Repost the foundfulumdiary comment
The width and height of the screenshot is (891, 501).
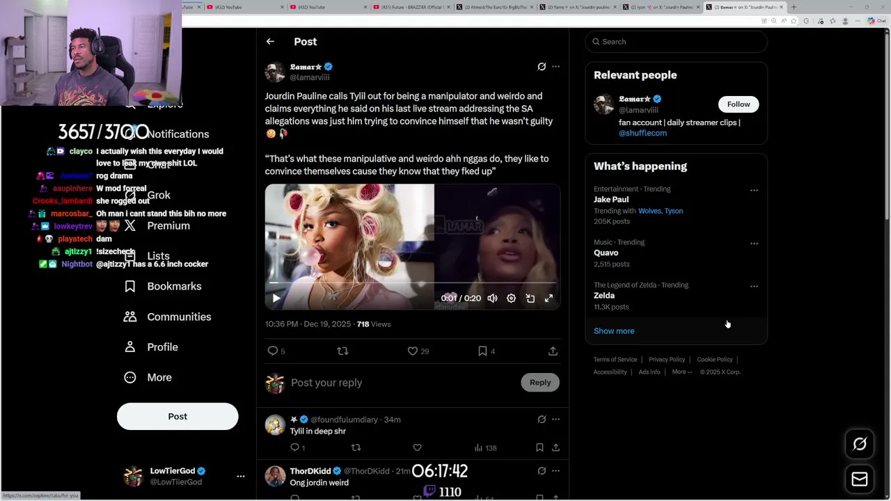(x=356, y=448)
